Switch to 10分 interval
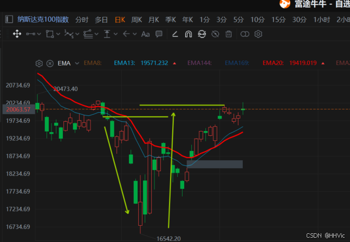This screenshot has width=350, height=242. pos(257,20)
